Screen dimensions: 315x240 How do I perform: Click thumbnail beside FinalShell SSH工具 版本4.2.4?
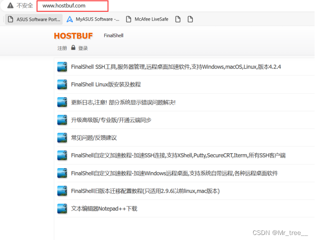62,67
